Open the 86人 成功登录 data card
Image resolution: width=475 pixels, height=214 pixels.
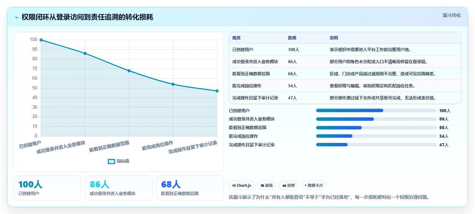pos(119,188)
